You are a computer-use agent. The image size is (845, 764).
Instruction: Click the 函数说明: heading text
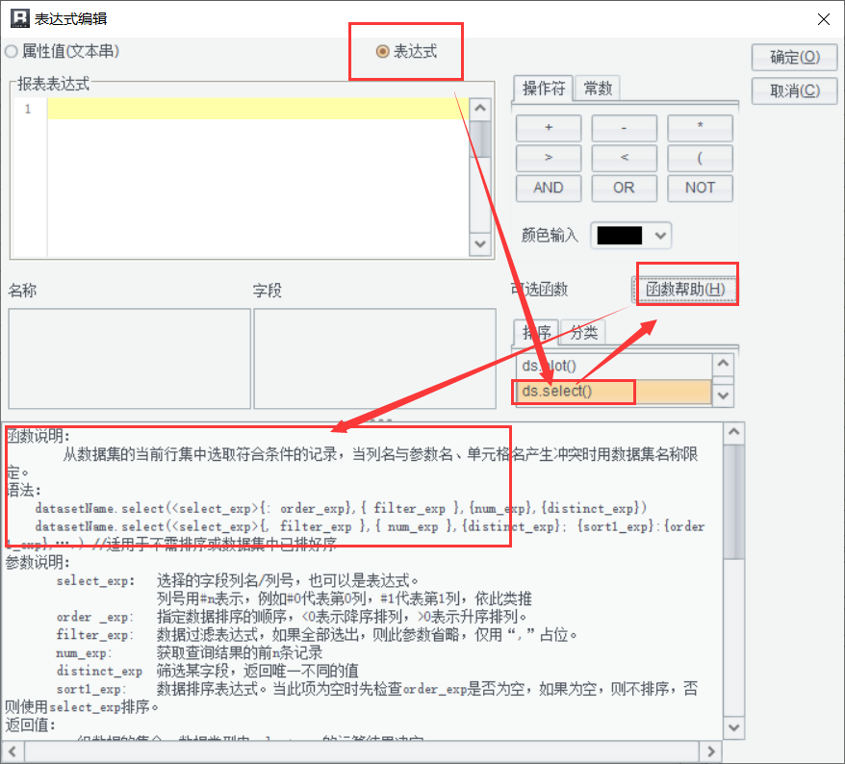38,436
